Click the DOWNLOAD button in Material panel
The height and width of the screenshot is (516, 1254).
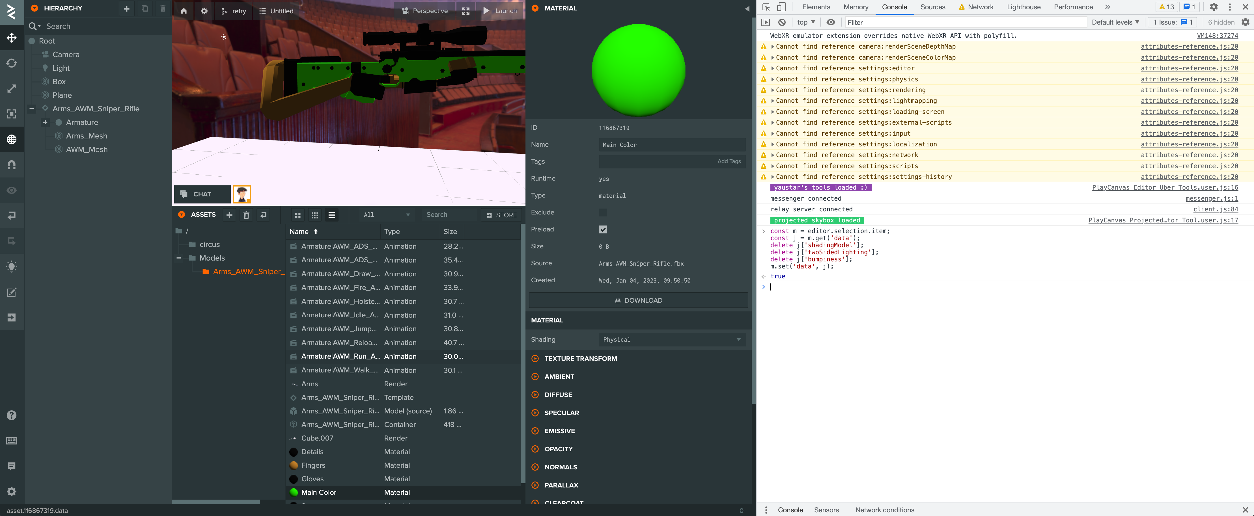pos(638,300)
